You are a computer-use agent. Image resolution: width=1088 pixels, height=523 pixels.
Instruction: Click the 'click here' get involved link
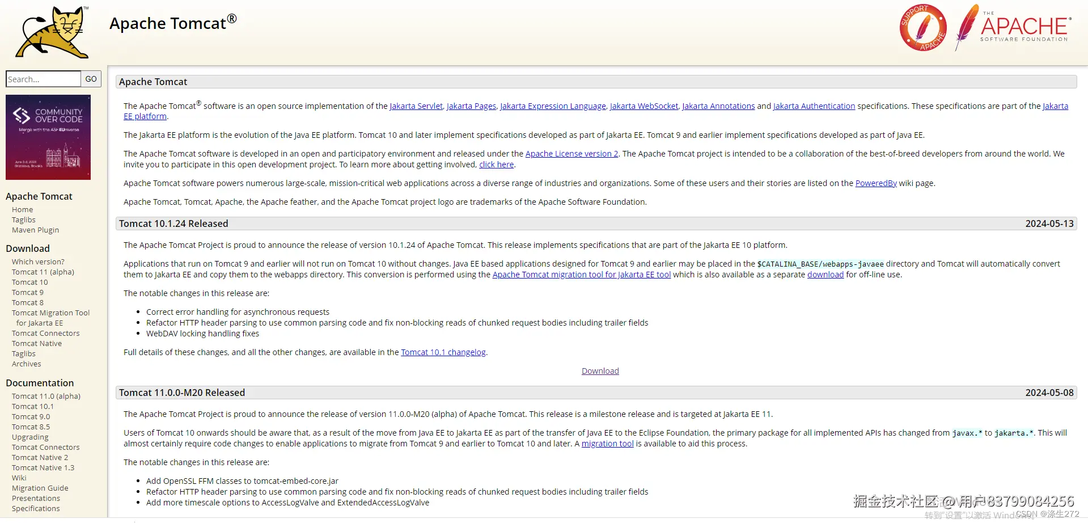[x=496, y=165]
